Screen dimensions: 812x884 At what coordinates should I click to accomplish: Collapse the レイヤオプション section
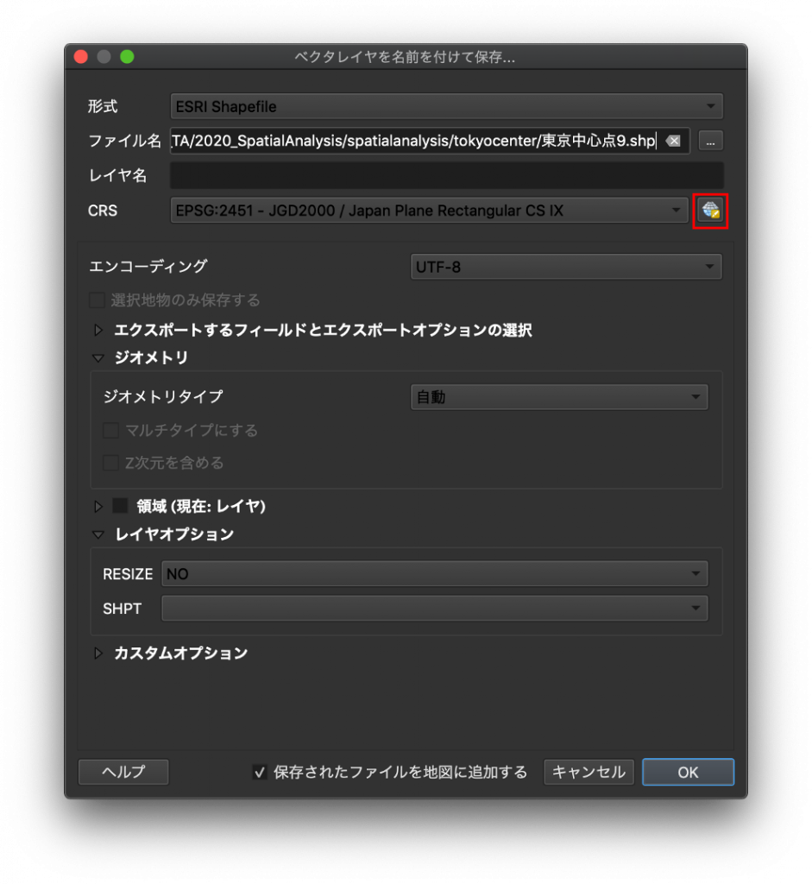click(98, 534)
